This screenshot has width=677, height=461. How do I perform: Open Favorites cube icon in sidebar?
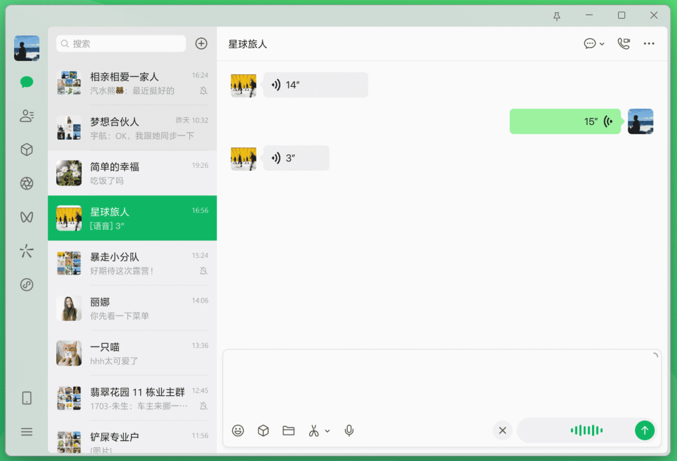coord(27,150)
